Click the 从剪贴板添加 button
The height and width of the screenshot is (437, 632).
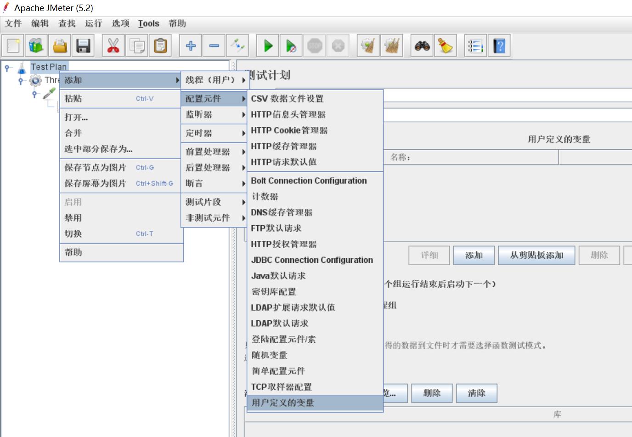pyautogui.click(x=536, y=255)
